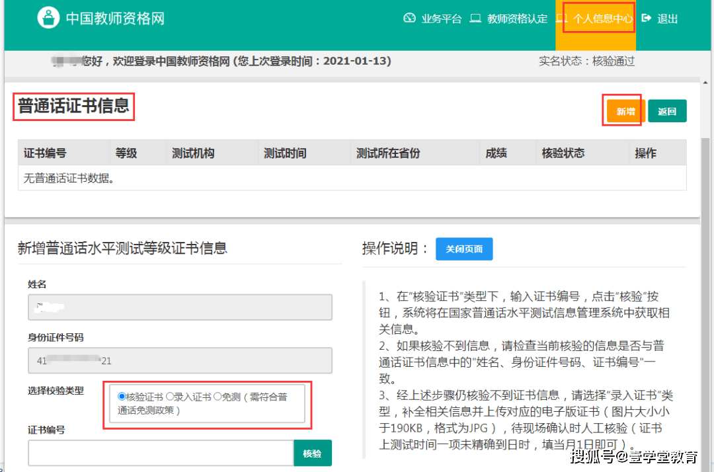714x472 pixels.
Task: Click the 中国教师资格网 logo icon
Action: point(48,18)
